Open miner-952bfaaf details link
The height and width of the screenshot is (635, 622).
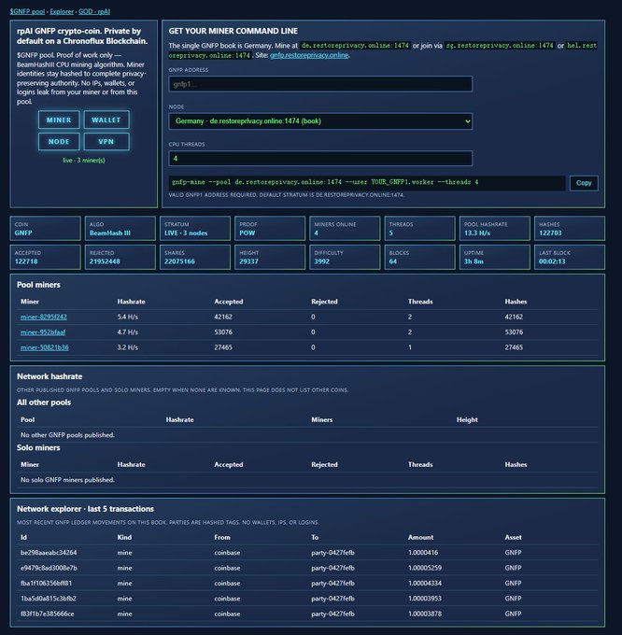click(x=43, y=332)
